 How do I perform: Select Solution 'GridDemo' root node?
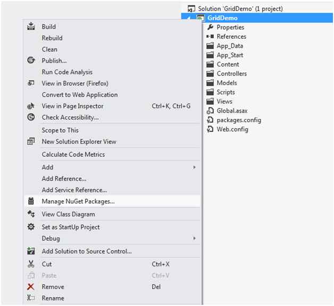tap(240, 8)
